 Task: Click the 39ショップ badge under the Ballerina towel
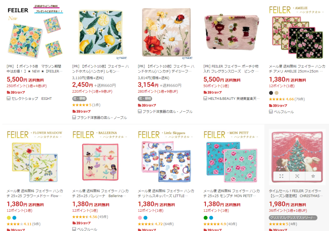tap(81, 223)
